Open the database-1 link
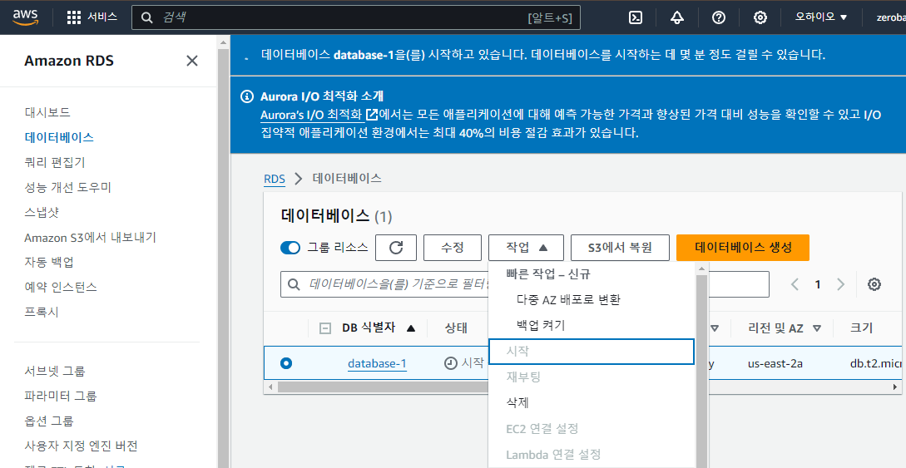 377,363
